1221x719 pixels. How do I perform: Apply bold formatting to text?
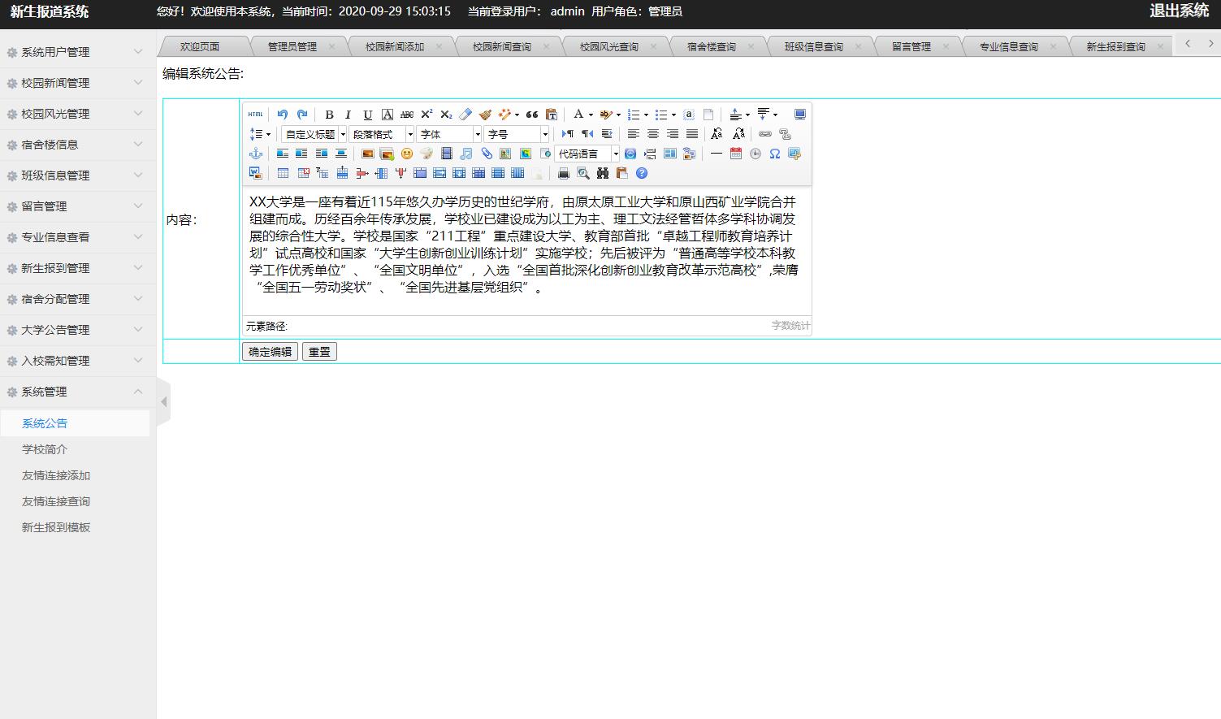(329, 114)
